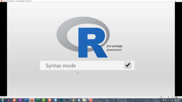Click the red flag tray icon
182x102 pixels.
click(x=168, y=100)
